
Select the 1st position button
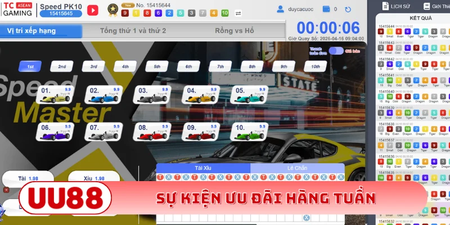30,66
